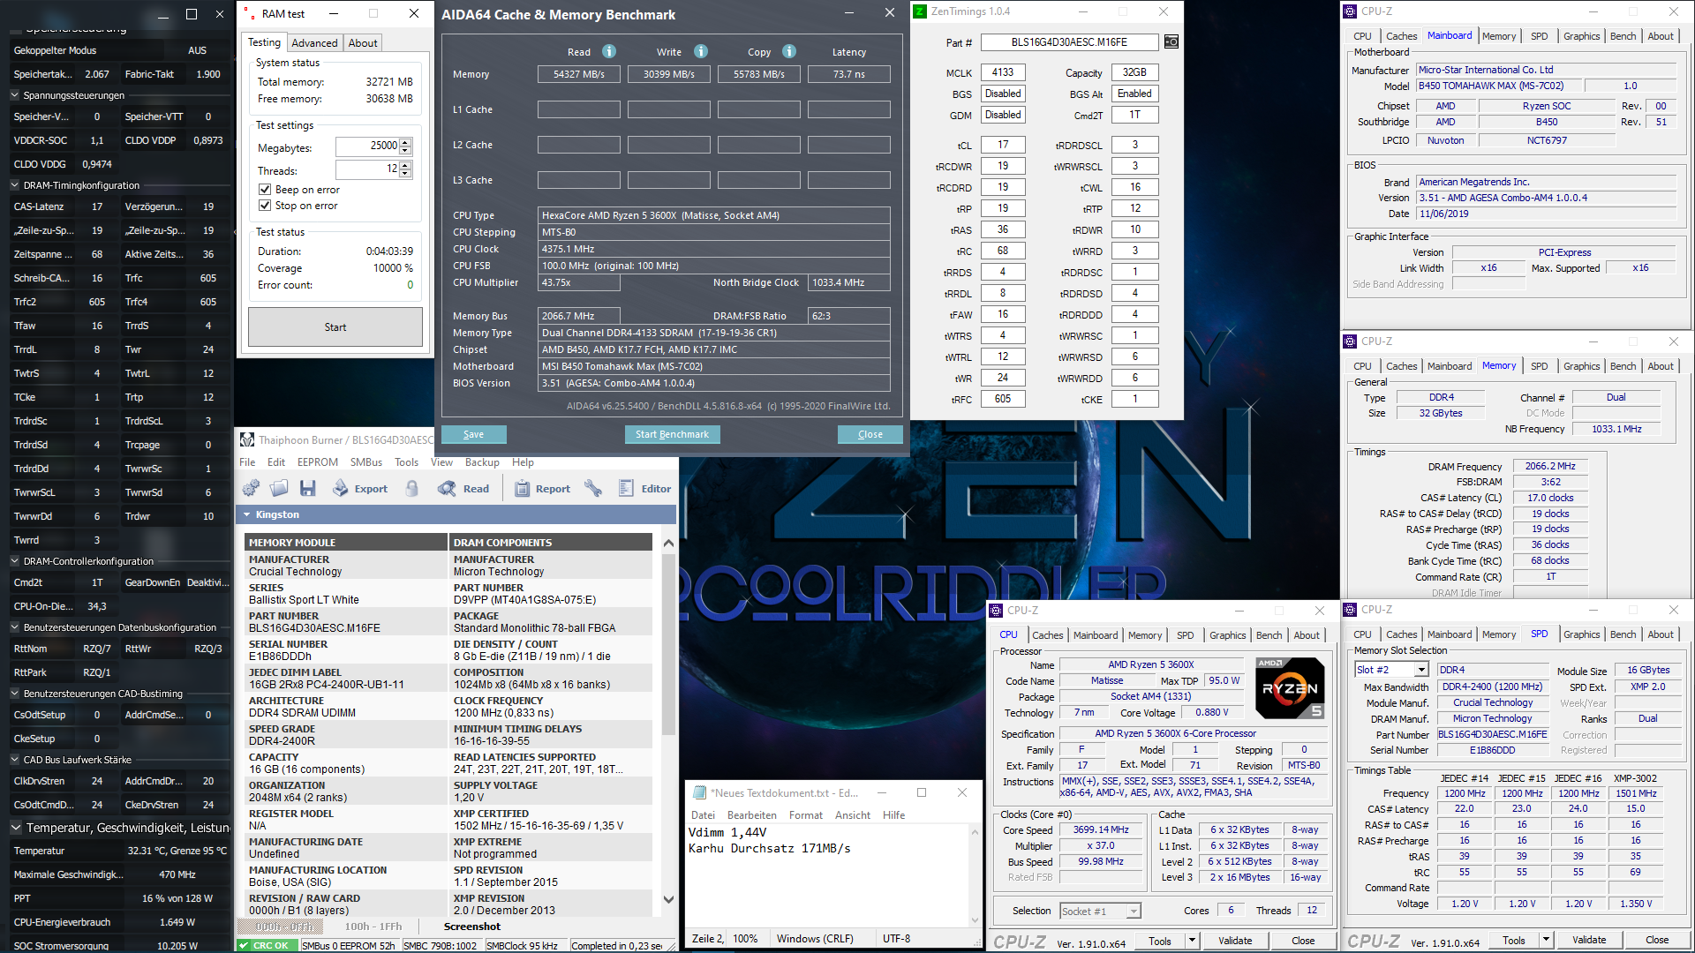Switch to the Advanced tab in RAM test
The height and width of the screenshot is (953, 1695).
pyautogui.click(x=314, y=42)
